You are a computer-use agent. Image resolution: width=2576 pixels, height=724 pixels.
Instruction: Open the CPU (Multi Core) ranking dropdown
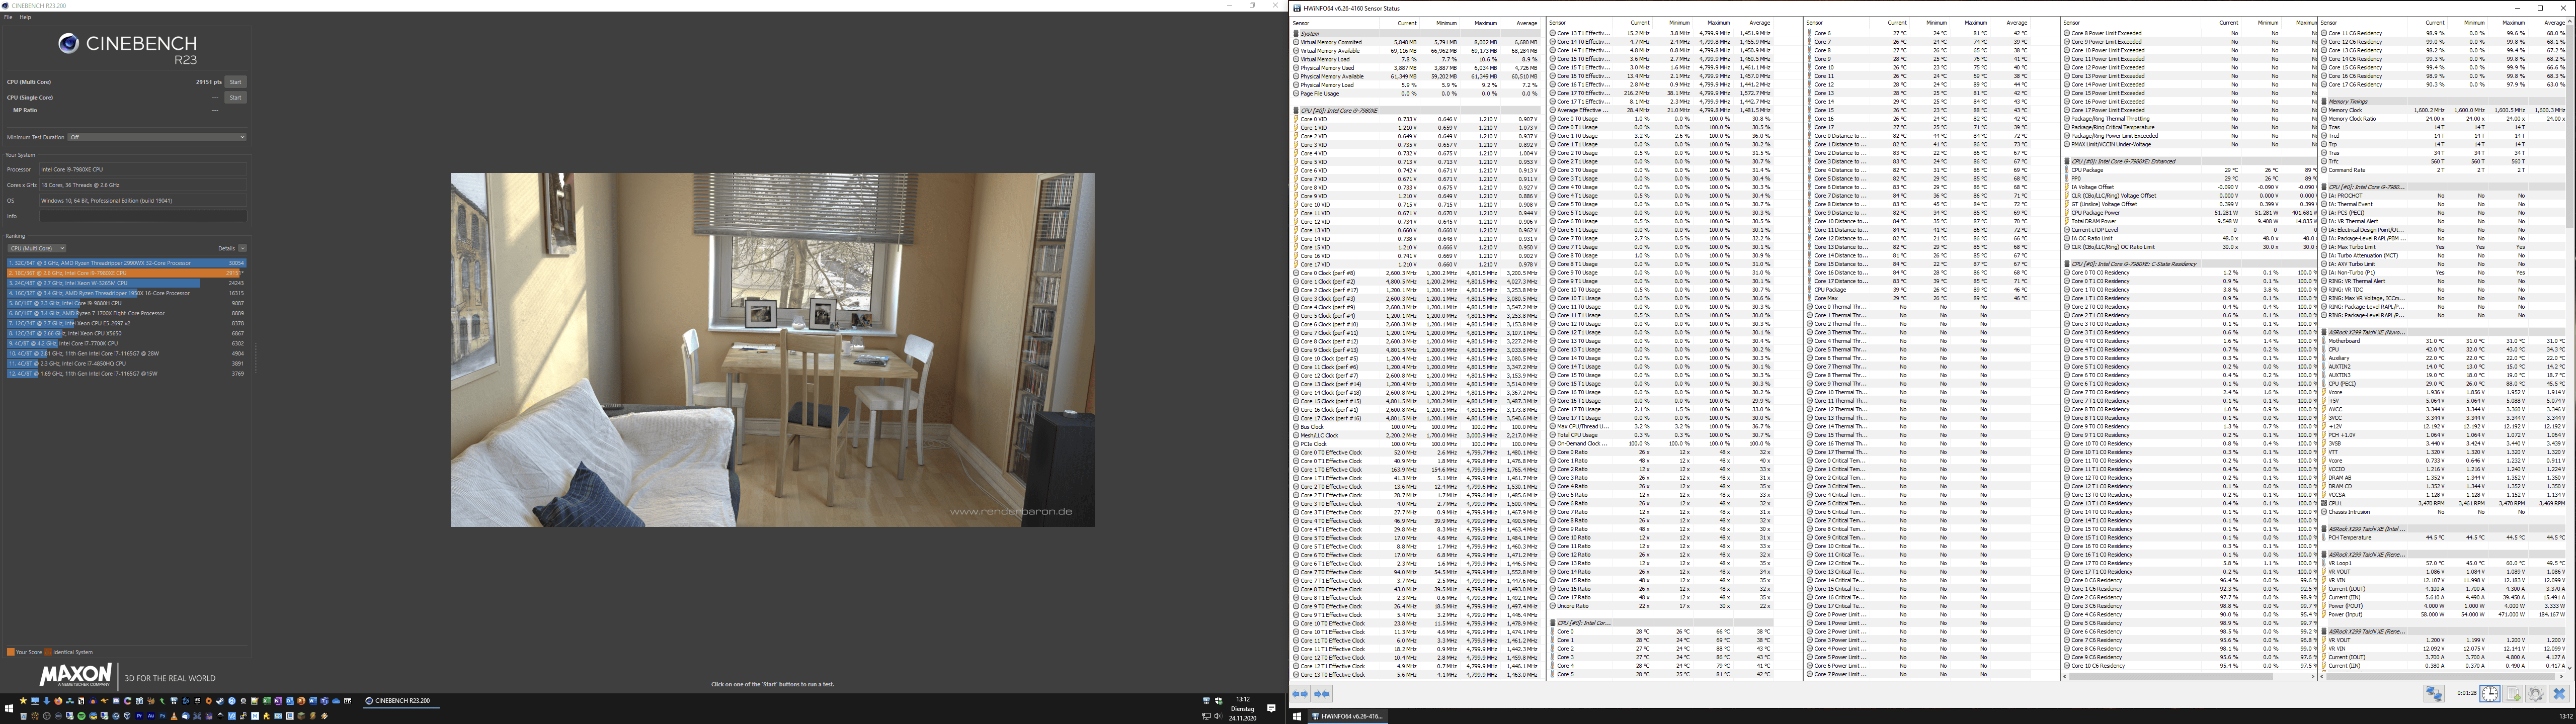(37, 248)
